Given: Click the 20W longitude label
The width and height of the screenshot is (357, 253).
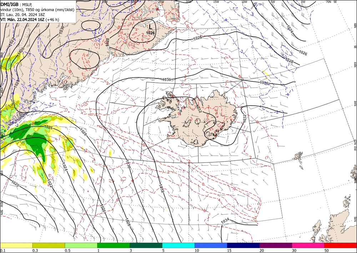Looking at the screenshot, I should (x=188, y=2).
